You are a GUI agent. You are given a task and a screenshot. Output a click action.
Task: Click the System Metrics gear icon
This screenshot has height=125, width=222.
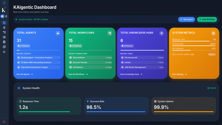pyautogui.click(x=213, y=33)
